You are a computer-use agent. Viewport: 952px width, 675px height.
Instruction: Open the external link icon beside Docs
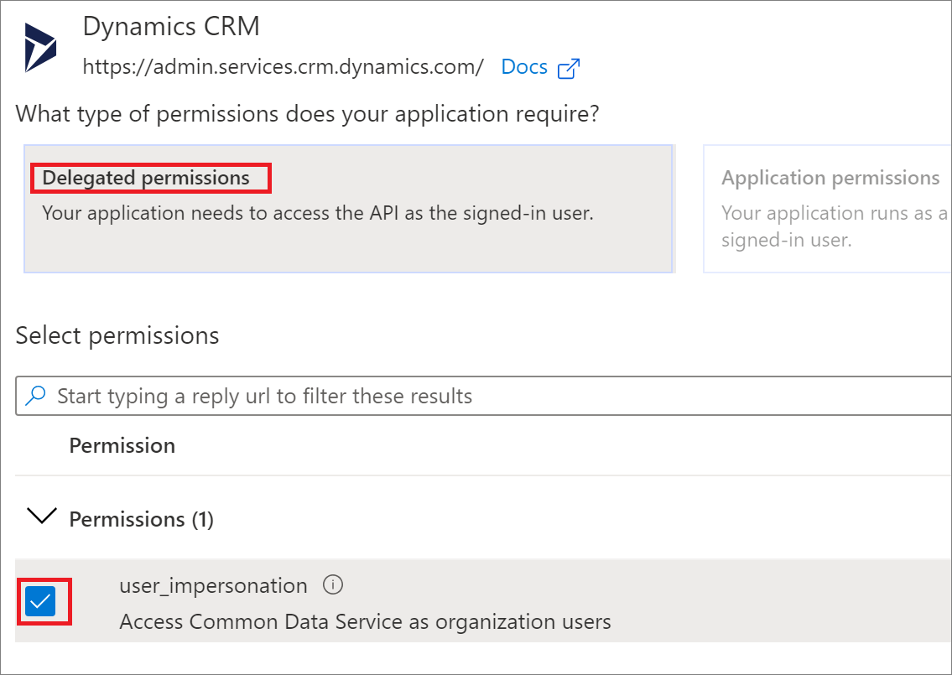pyautogui.click(x=569, y=68)
